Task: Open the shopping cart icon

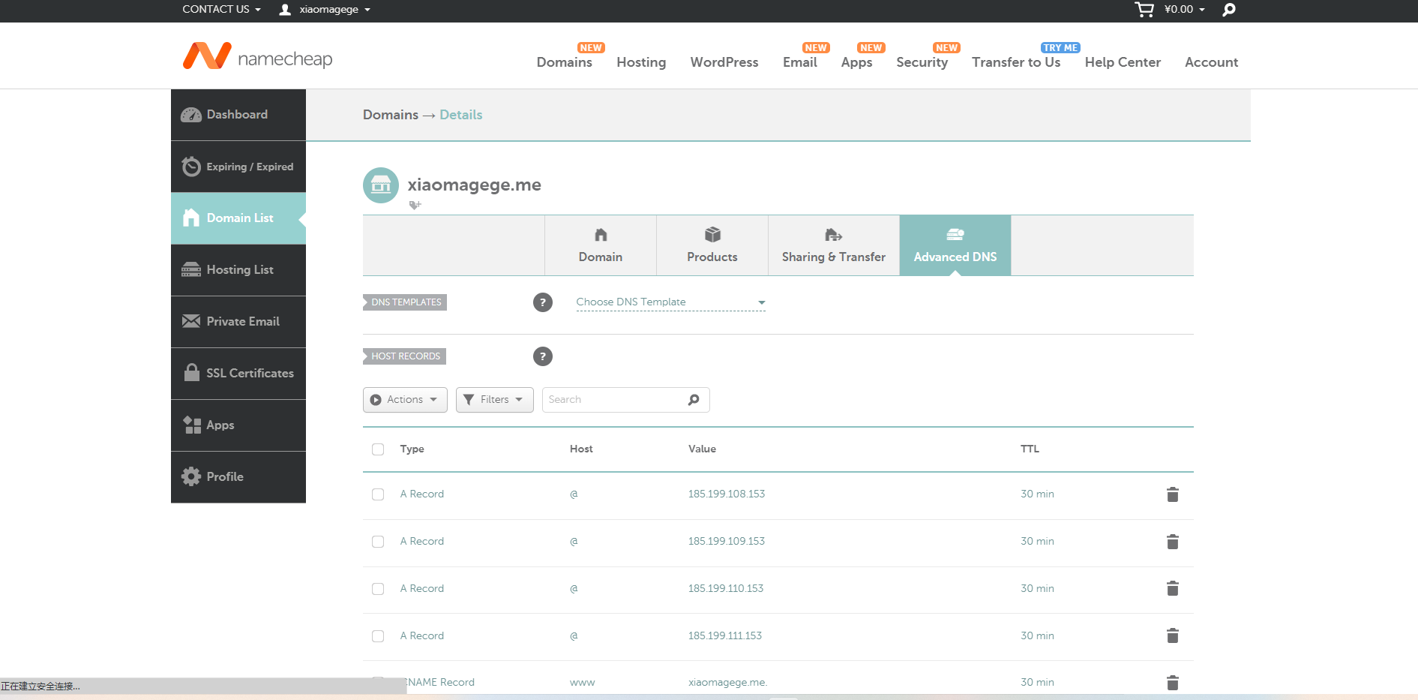Action: click(x=1144, y=10)
